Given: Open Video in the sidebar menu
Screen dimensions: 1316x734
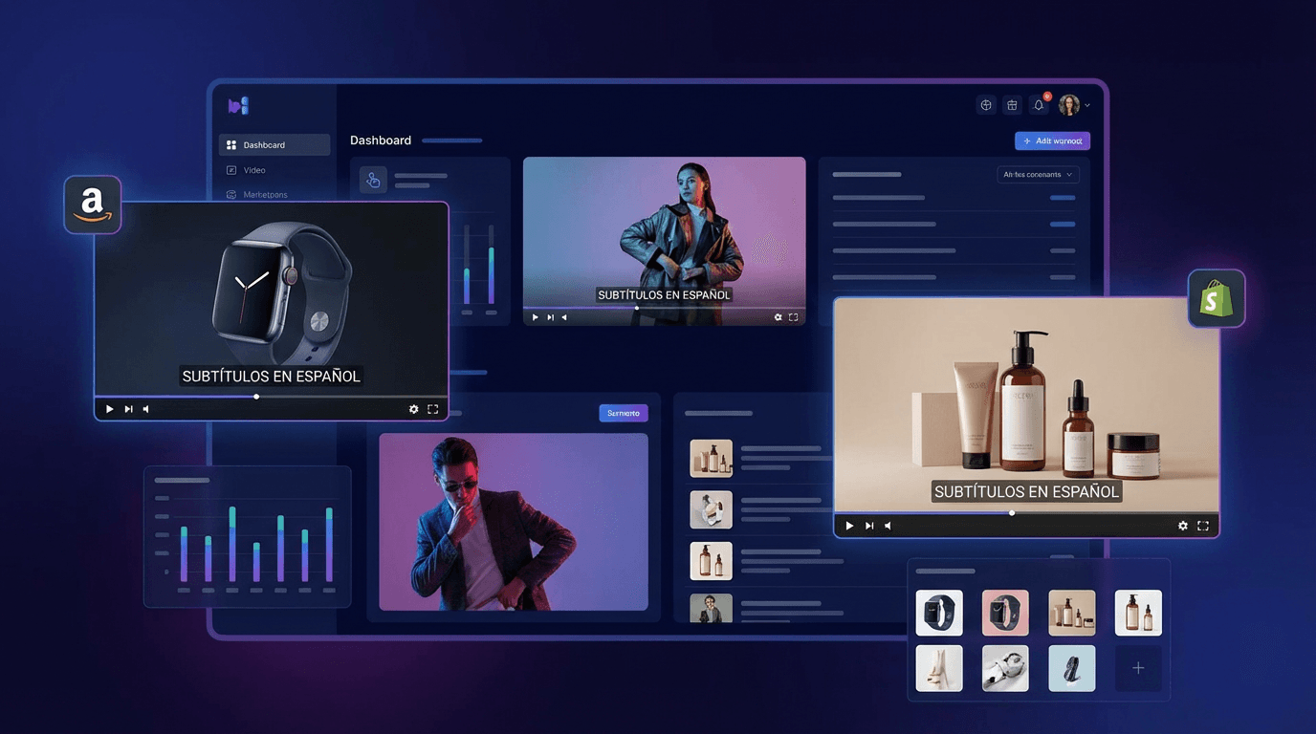Looking at the screenshot, I should 253,170.
